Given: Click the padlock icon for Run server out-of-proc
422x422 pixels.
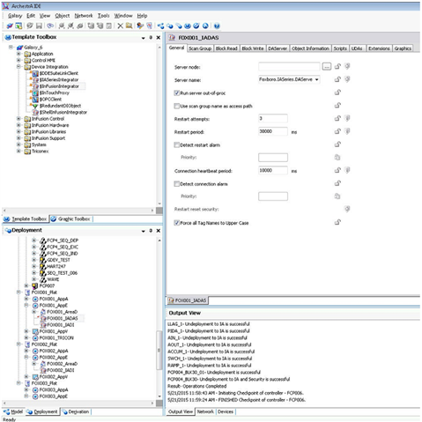Looking at the screenshot, I should click(x=337, y=93).
